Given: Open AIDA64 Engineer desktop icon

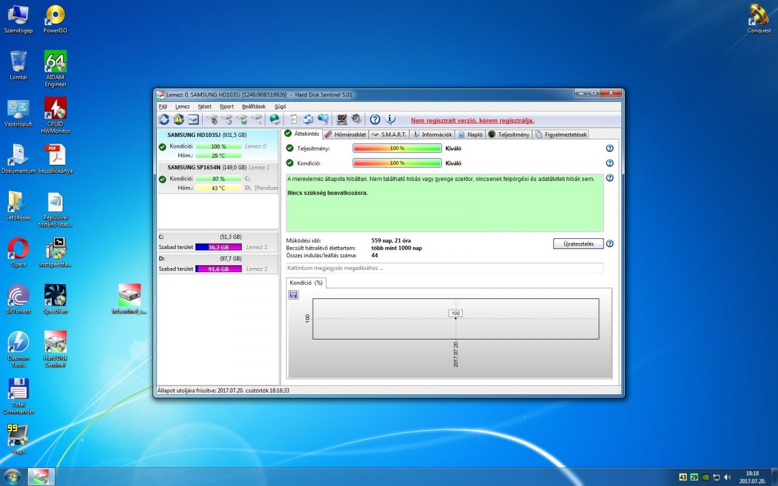Looking at the screenshot, I should (x=55, y=68).
